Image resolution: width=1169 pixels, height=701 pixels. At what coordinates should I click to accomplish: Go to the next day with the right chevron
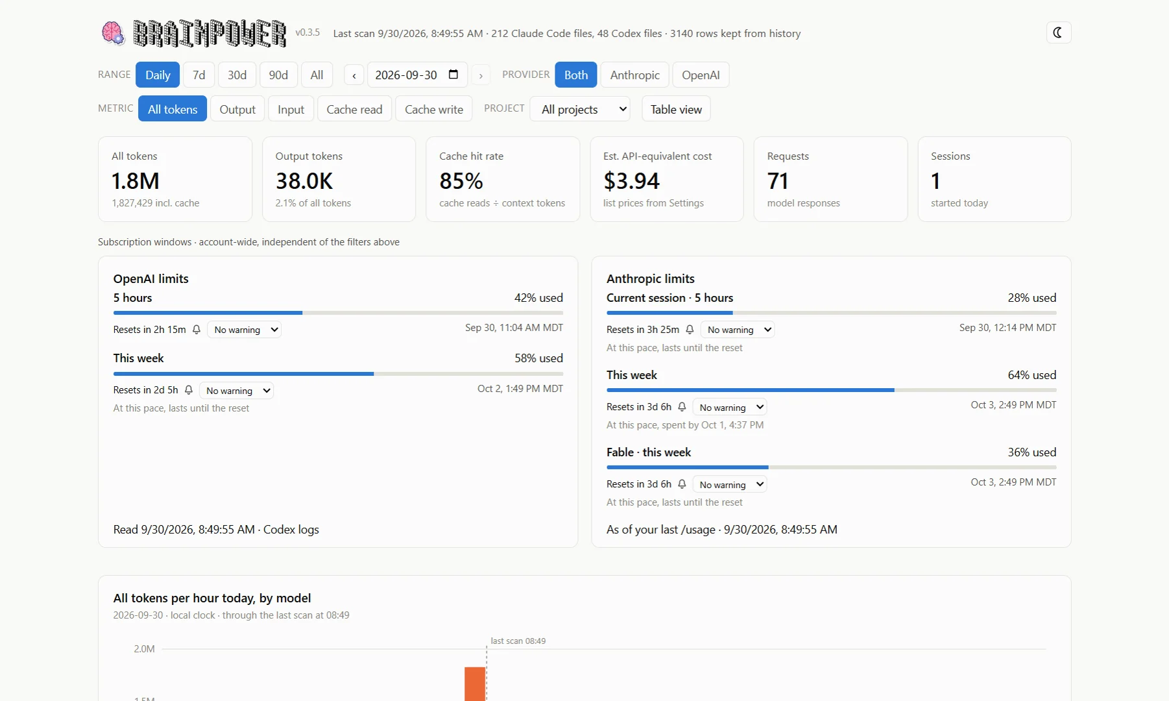(481, 75)
